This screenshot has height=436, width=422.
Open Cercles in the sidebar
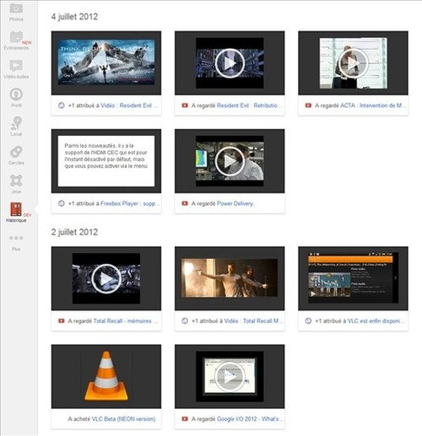[16, 155]
